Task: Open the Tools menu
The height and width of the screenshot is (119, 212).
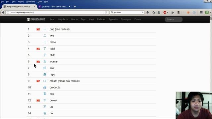Action: 40,2
